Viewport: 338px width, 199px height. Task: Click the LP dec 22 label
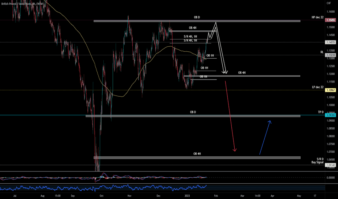(x=318, y=87)
